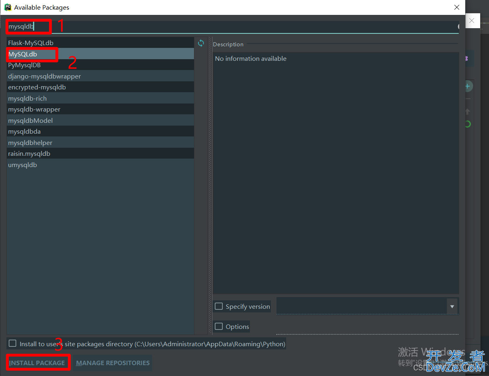Click the up arrow icon in background window
Viewport: 489px width, 376px height.
tap(468, 112)
